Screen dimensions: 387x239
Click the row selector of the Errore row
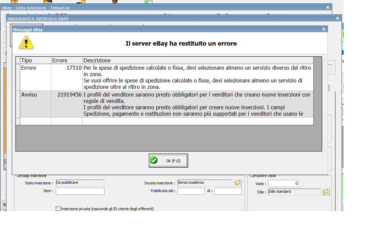point(18,77)
